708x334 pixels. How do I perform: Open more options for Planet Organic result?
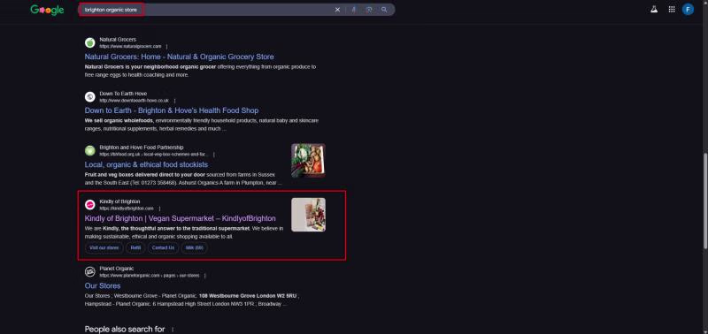point(205,276)
